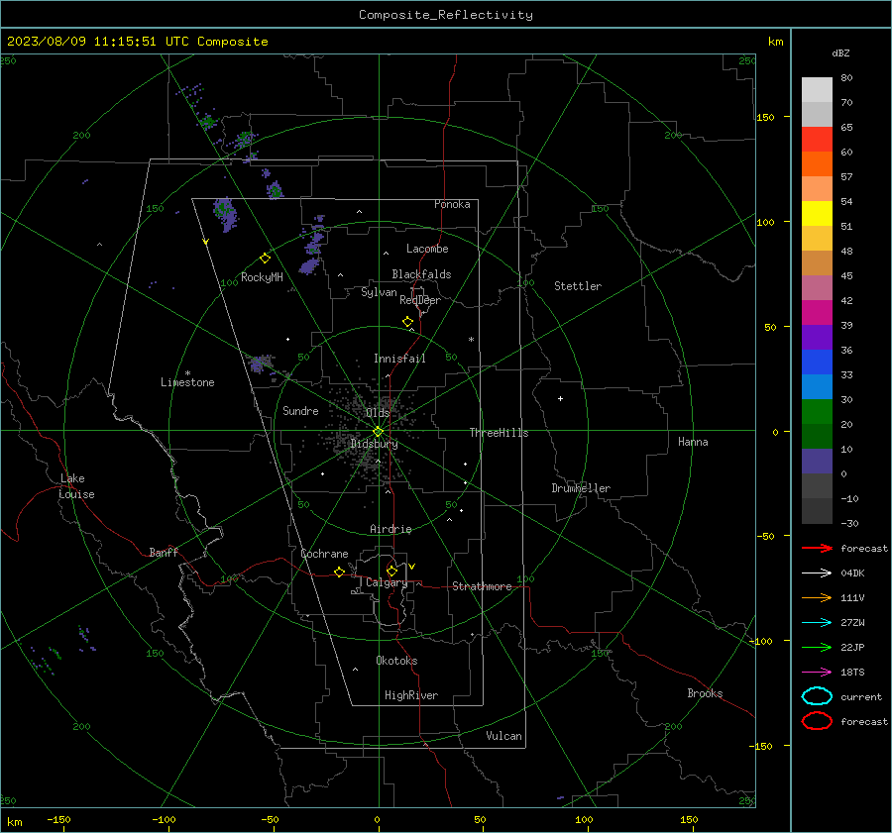Viewport: 892px width, 833px height.
Task: Click the asterisk marker above Limestone
Action: [x=187, y=373]
